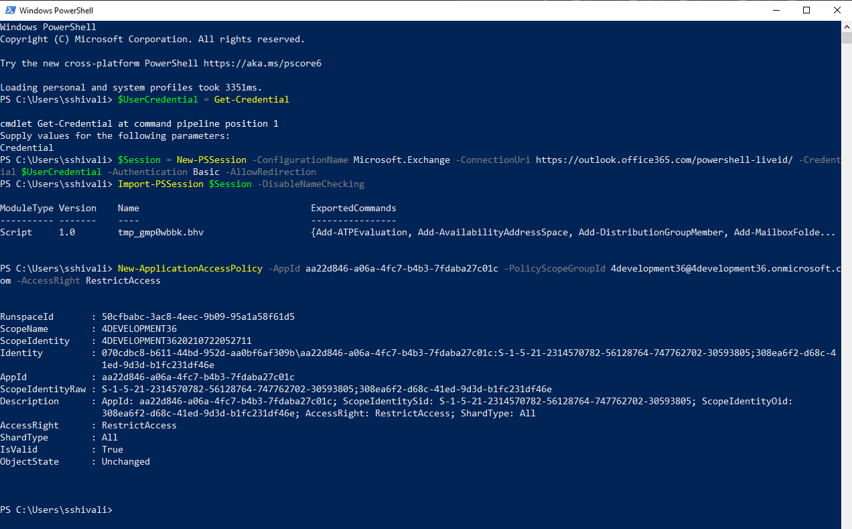Maximize the Windows PowerShell window

click(806, 10)
